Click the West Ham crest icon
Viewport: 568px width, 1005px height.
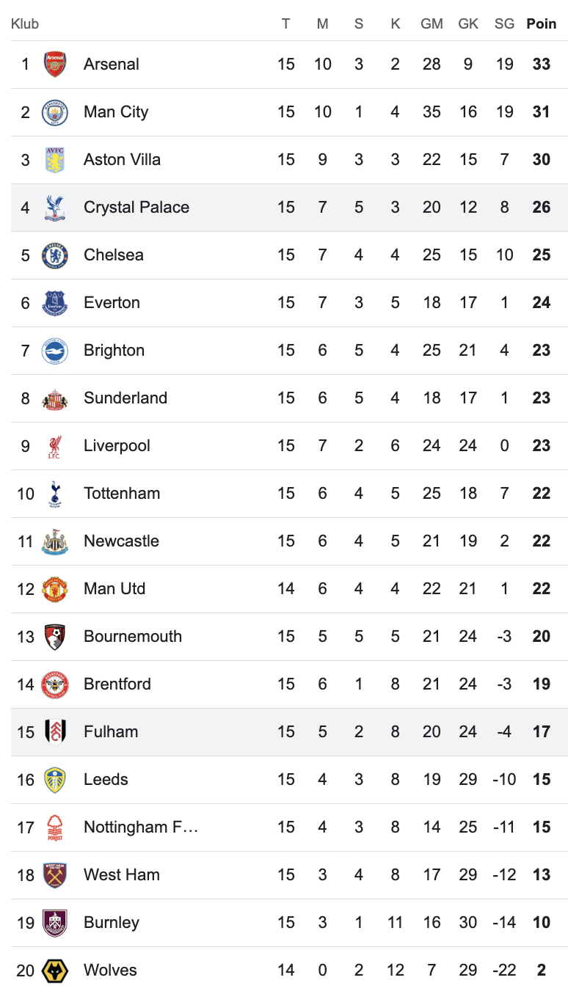coord(55,875)
